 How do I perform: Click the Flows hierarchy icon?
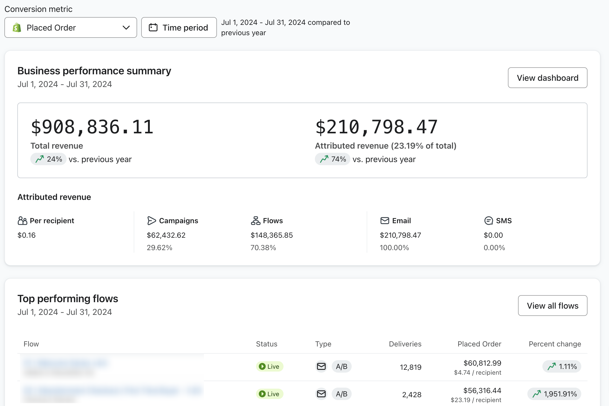pos(255,221)
